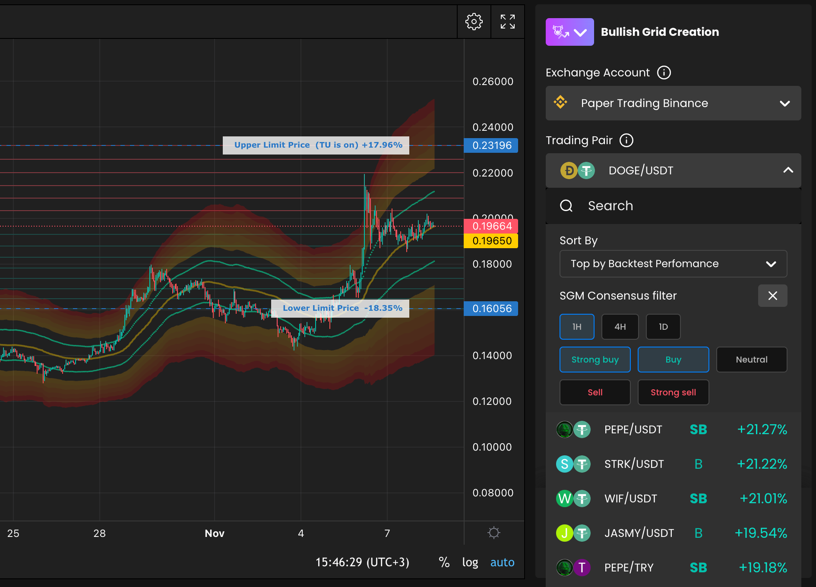Toggle the Buy consensus filter
Viewport: 816px width, 587px height.
[674, 360]
